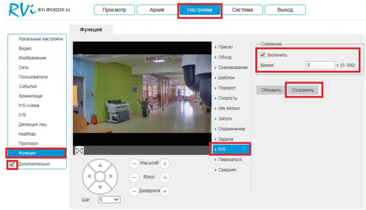This screenshot has height=210, width=366.
Task: Switch to the Система tab
Action: click(x=242, y=10)
